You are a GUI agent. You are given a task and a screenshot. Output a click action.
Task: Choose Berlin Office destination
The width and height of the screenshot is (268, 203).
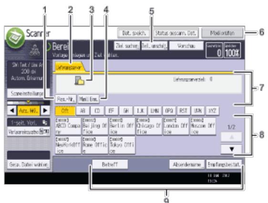point(122,126)
